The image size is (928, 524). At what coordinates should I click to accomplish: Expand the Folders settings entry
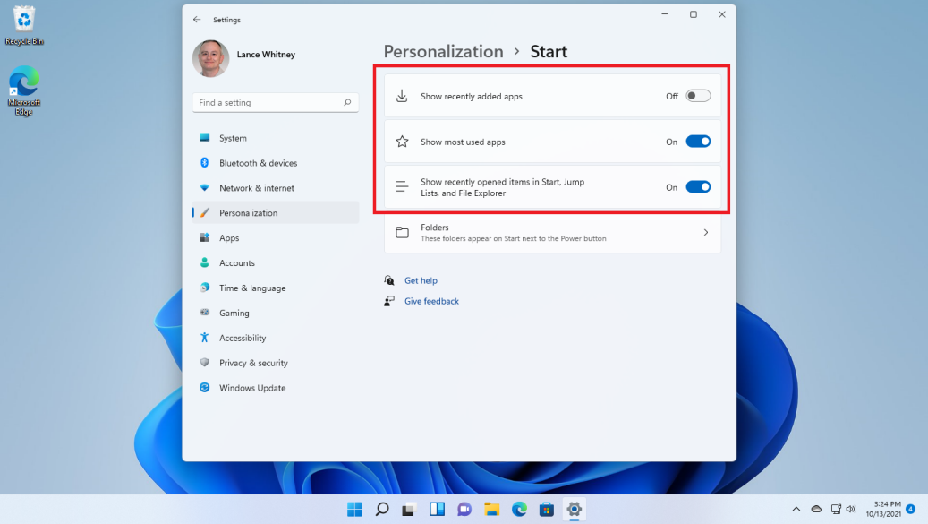click(x=706, y=232)
